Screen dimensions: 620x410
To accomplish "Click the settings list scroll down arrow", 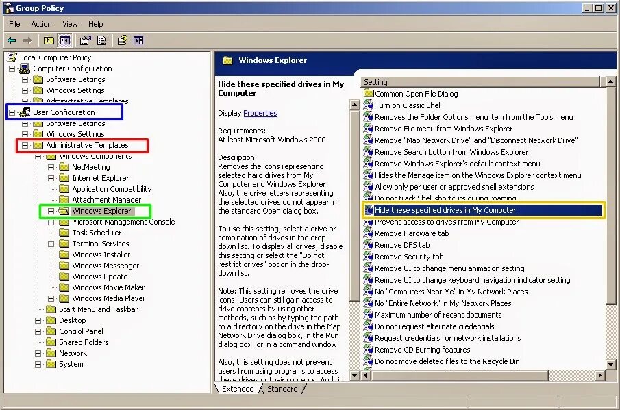I will (610, 364).
